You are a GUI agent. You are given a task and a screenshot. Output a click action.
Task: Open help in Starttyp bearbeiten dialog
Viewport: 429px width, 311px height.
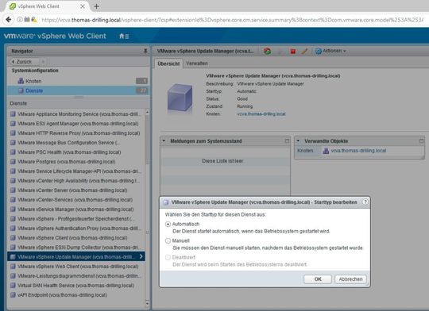[x=365, y=202]
